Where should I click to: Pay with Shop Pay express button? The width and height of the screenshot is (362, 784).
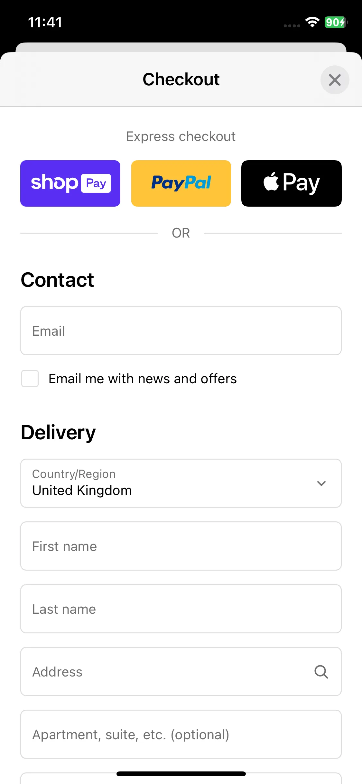(x=70, y=183)
